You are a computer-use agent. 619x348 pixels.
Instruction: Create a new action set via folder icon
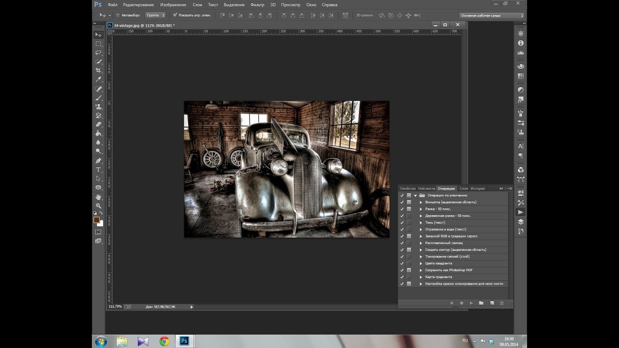coord(481,303)
